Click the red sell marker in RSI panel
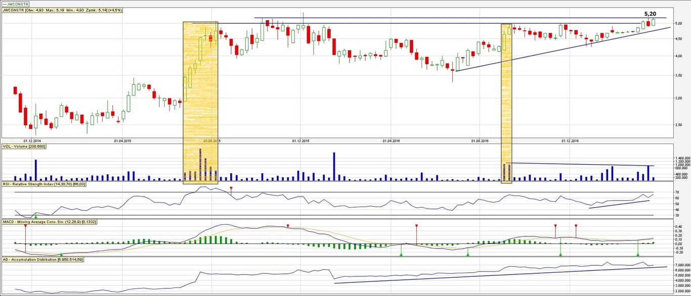Screen dimensions: 691x296 231,188
